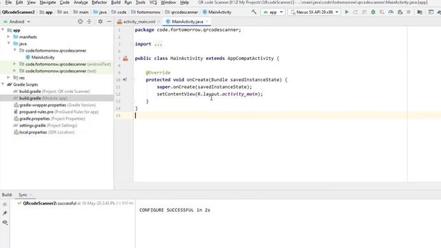Click the Run with Coverage icon

[x=382, y=12]
